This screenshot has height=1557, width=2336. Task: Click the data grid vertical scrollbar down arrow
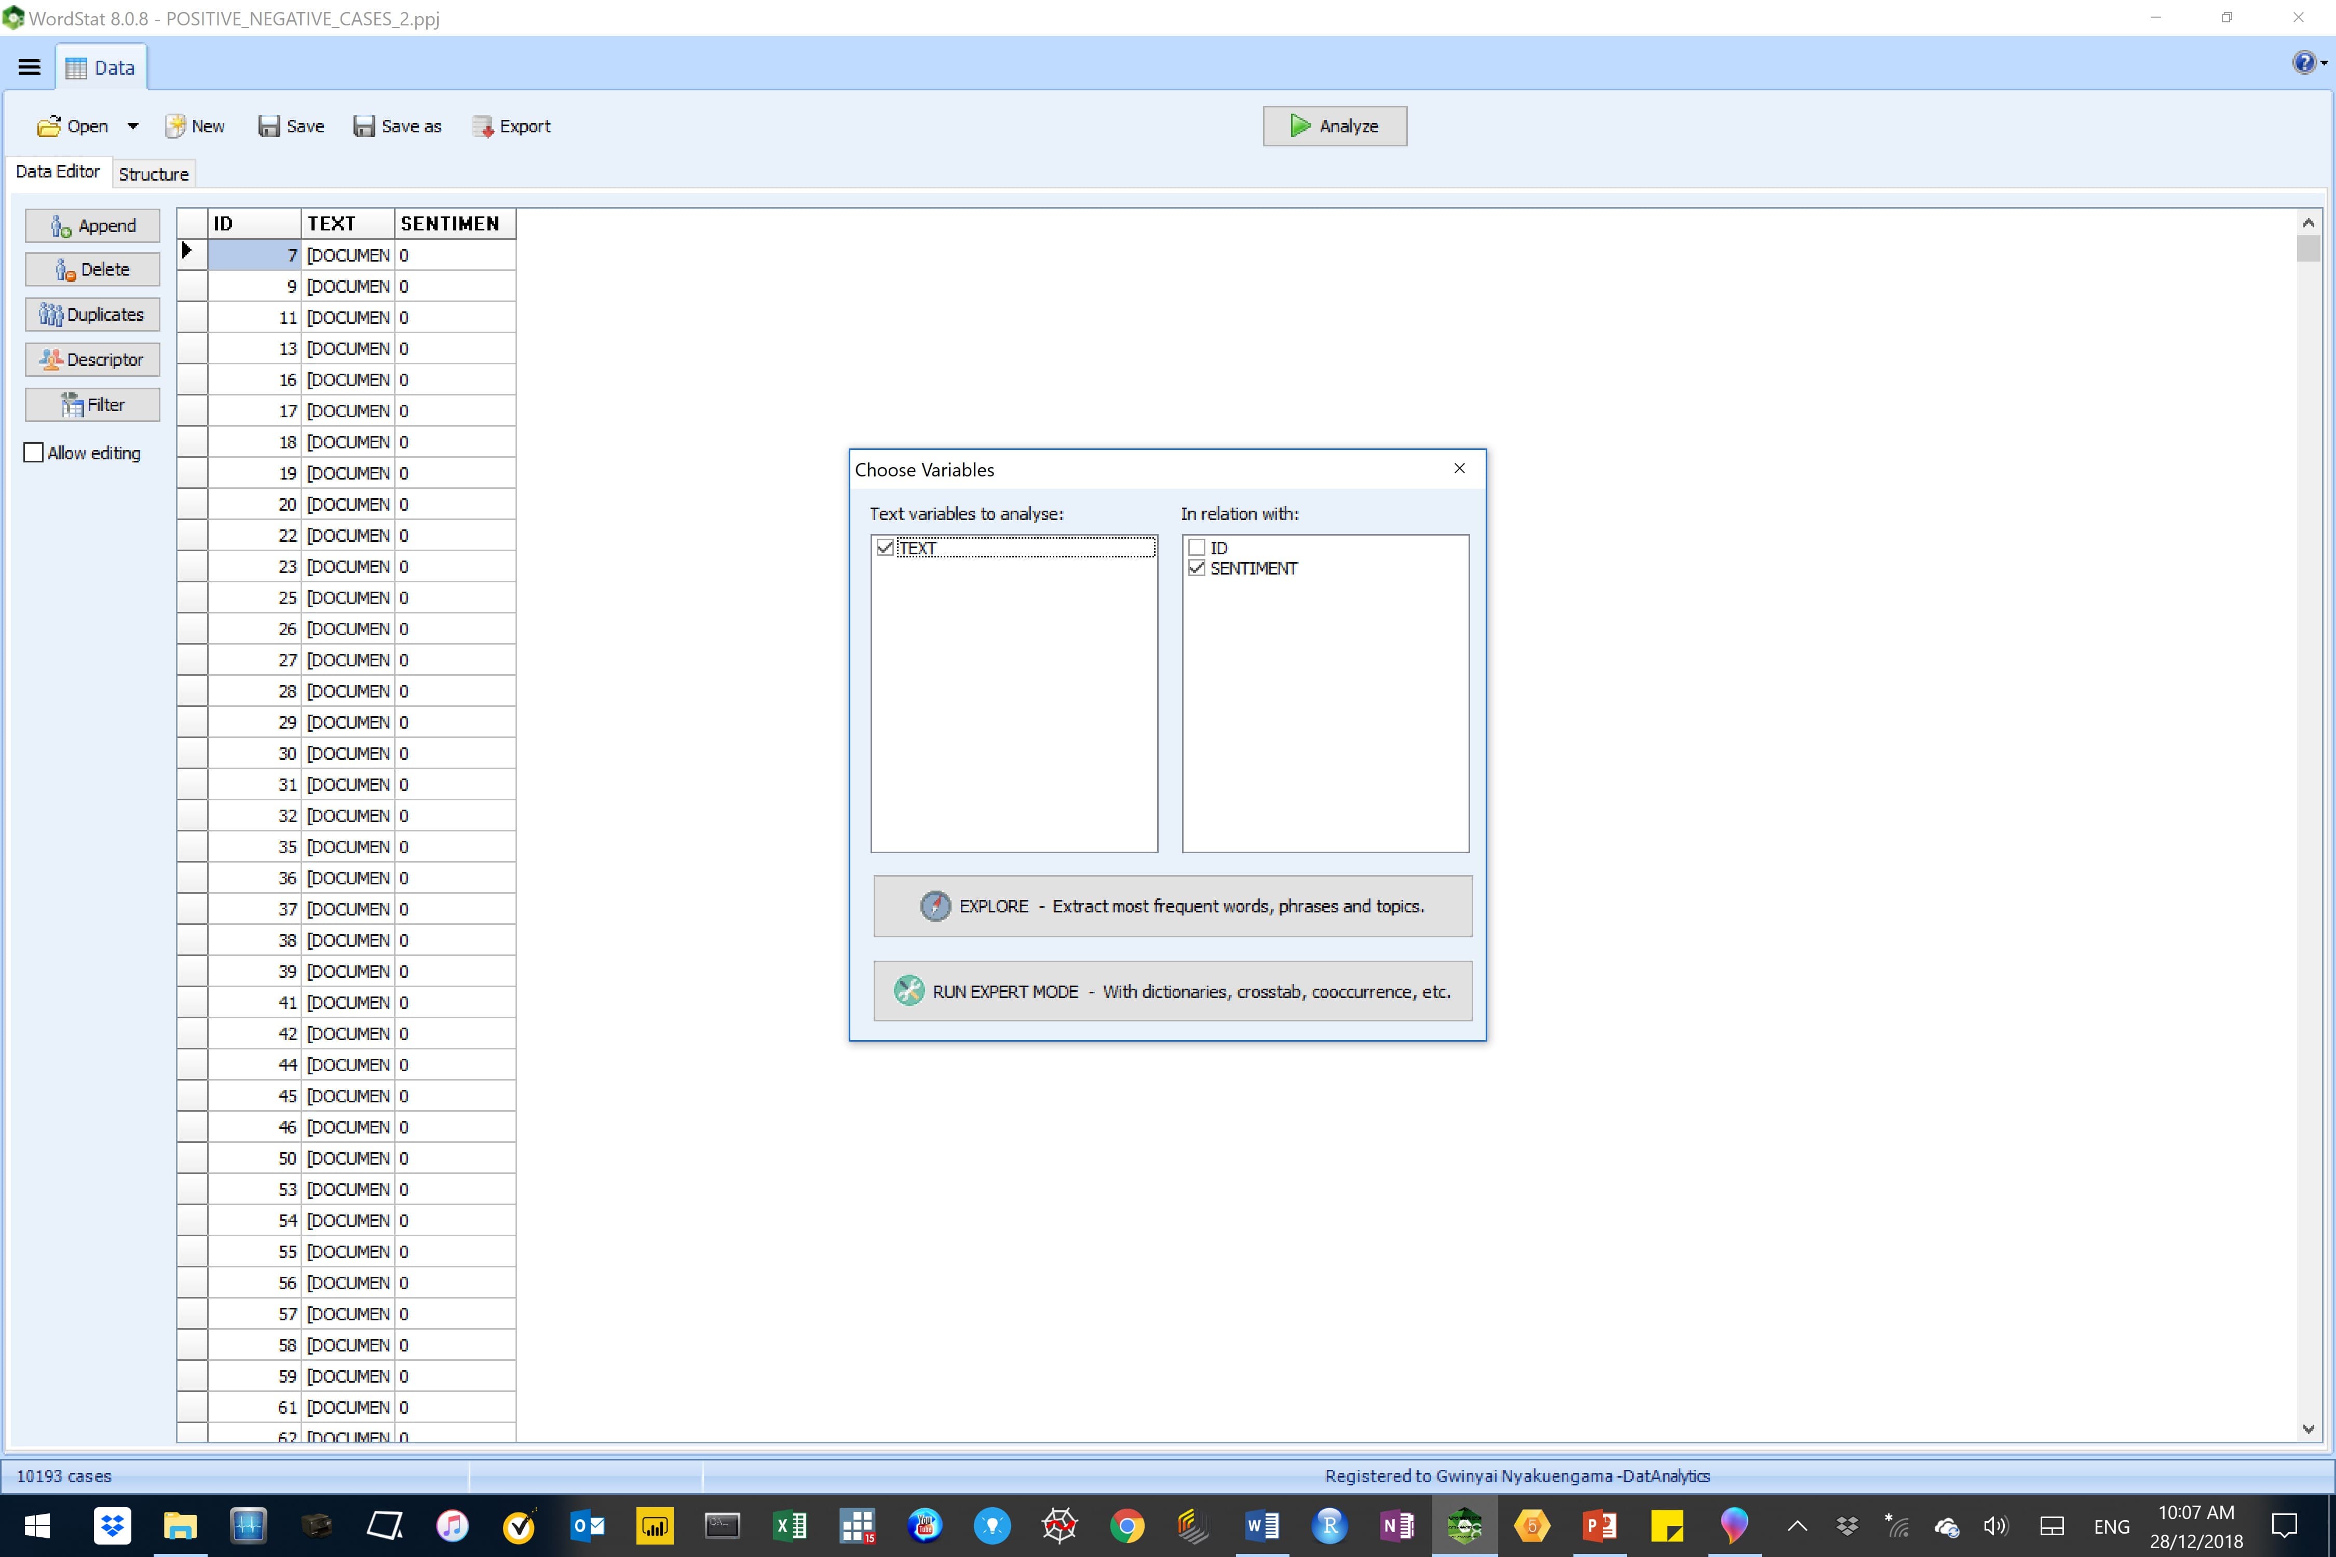tap(2307, 1429)
